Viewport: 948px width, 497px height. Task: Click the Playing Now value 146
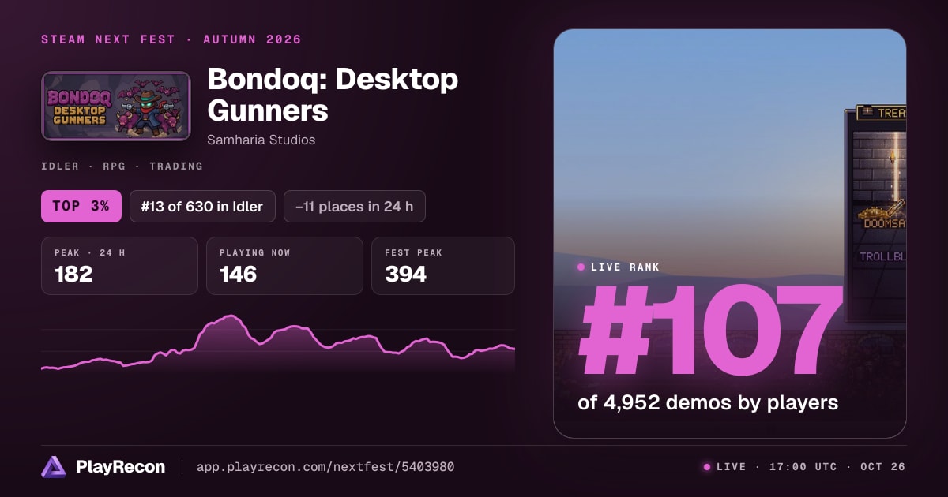pyautogui.click(x=239, y=275)
